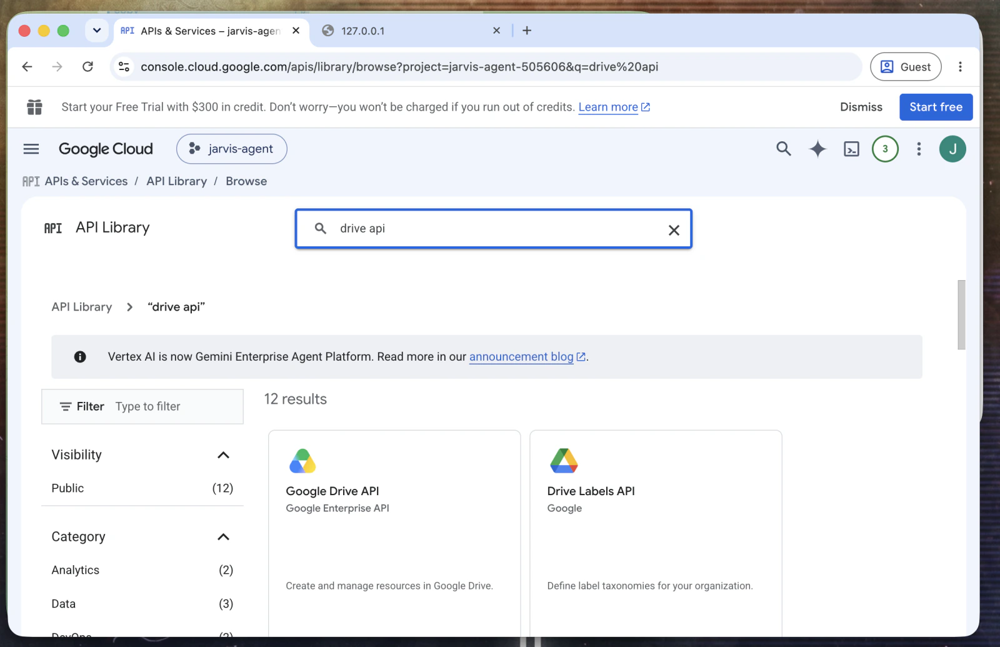Open the Google Cloud navigation menu
Image resolution: width=1000 pixels, height=647 pixels.
(x=31, y=149)
